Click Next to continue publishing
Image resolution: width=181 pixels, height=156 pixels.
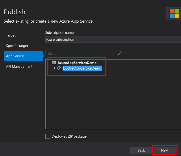(165, 150)
